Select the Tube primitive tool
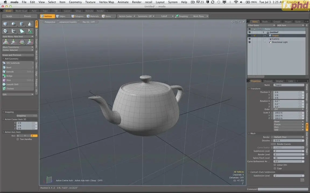 click(14, 31)
